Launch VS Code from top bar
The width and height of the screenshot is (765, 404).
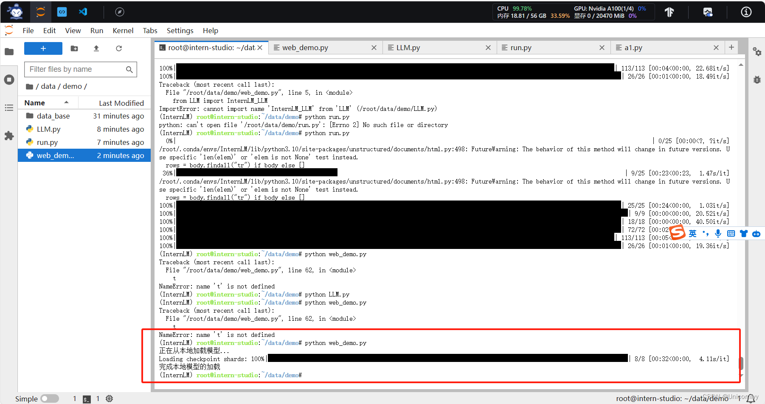pos(83,12)
